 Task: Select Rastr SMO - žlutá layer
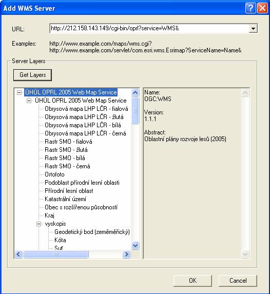click(x=66, y=150)
